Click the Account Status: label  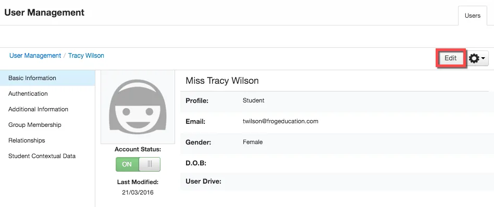(x=138, y=149)
